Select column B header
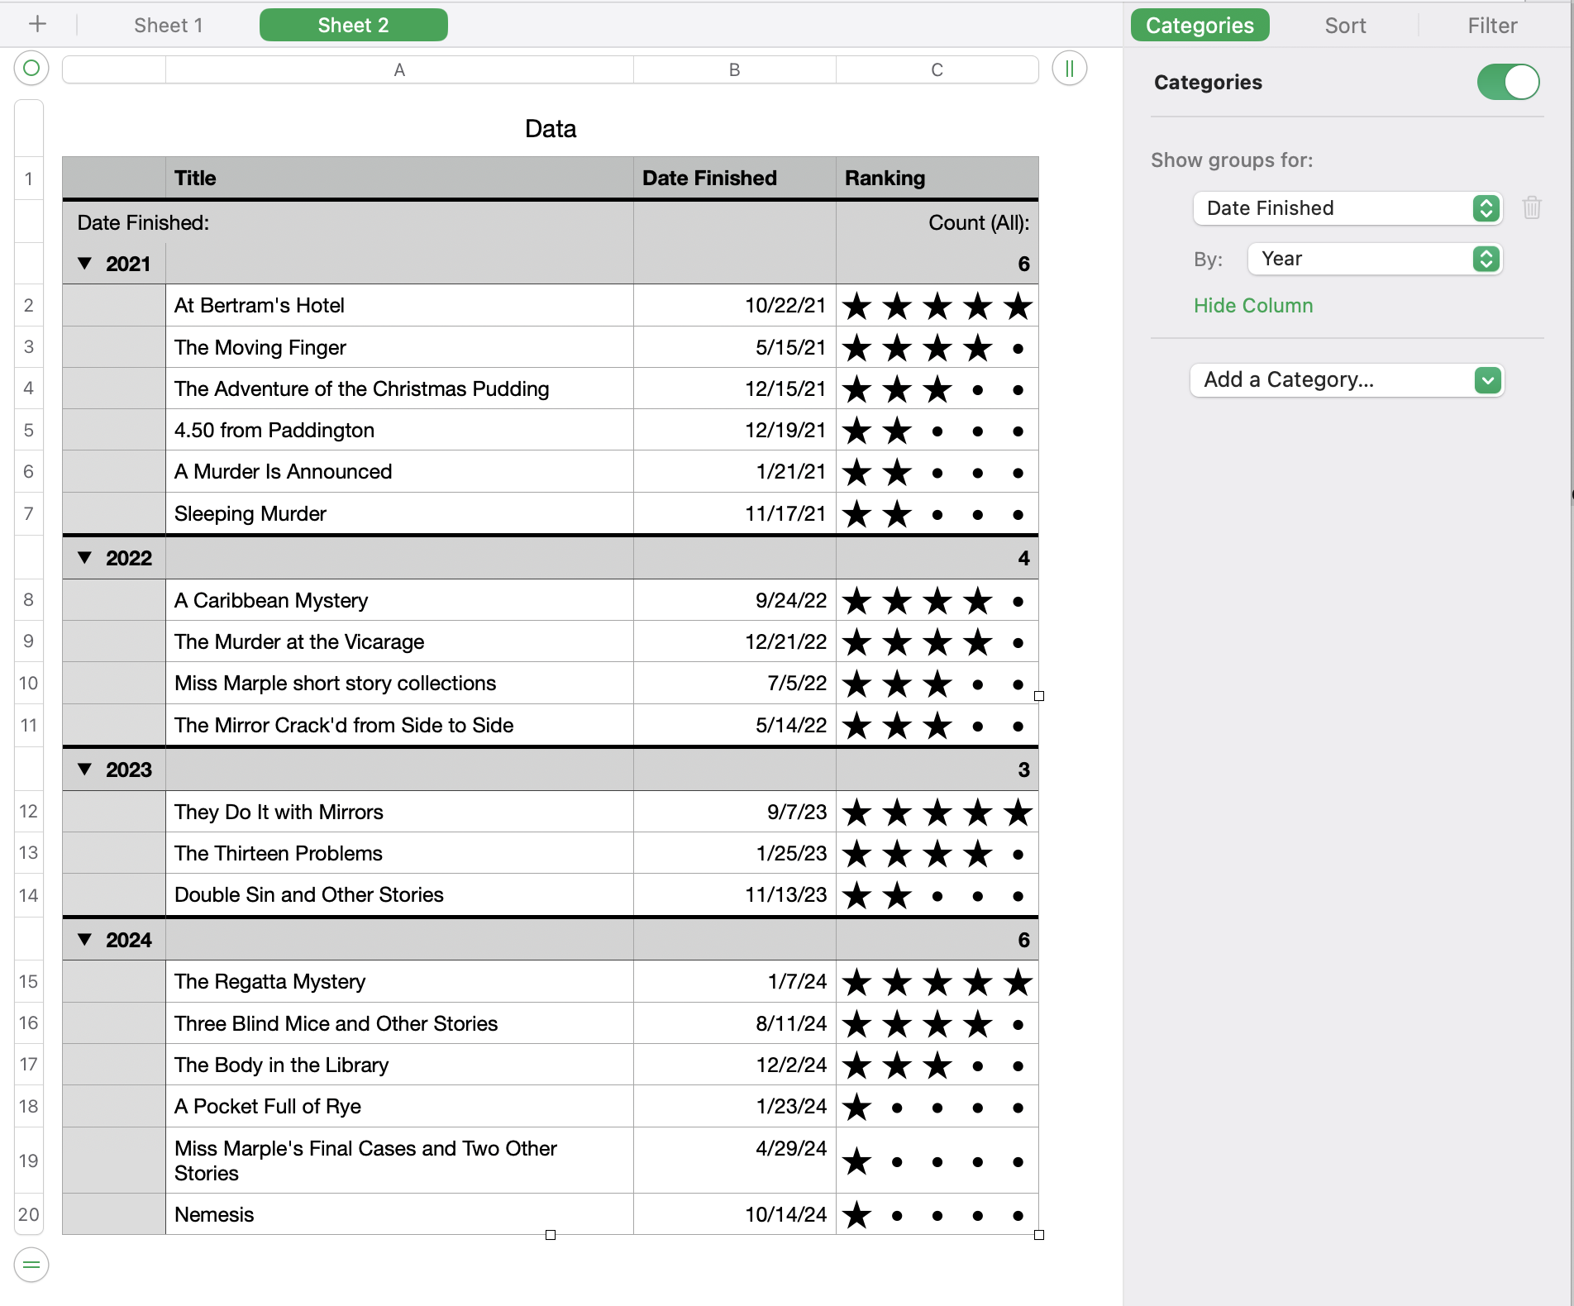 pyautogui.click(x=734, y=69)
